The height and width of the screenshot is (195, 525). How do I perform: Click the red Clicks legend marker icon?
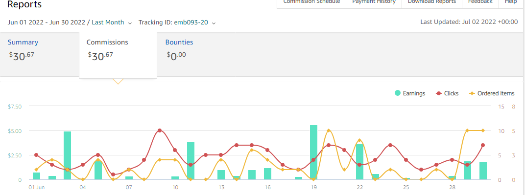[x=439, y=93]
